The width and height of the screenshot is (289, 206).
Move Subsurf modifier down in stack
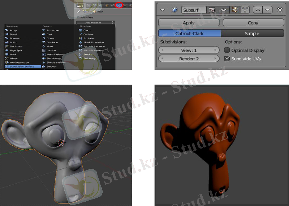[x=267, y=10]
